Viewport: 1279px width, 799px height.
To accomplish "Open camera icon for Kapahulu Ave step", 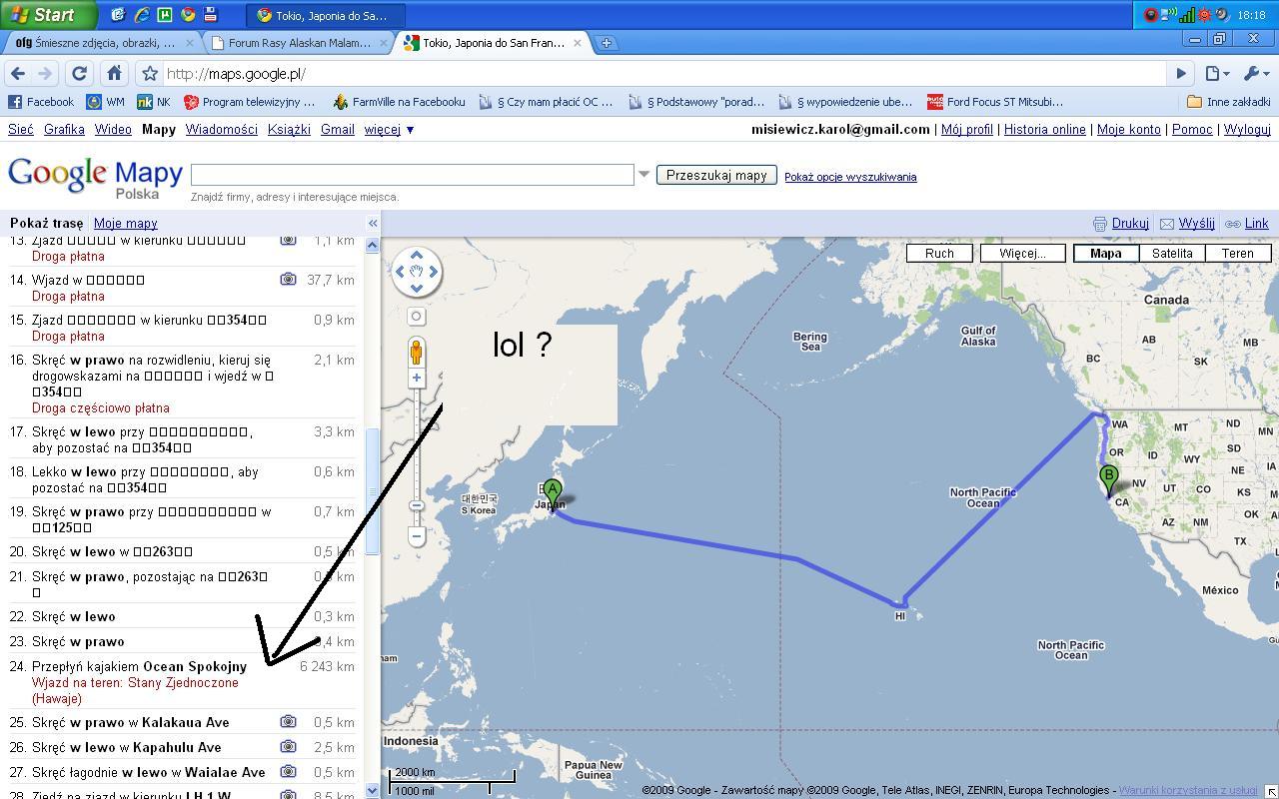I will point(288,747).
